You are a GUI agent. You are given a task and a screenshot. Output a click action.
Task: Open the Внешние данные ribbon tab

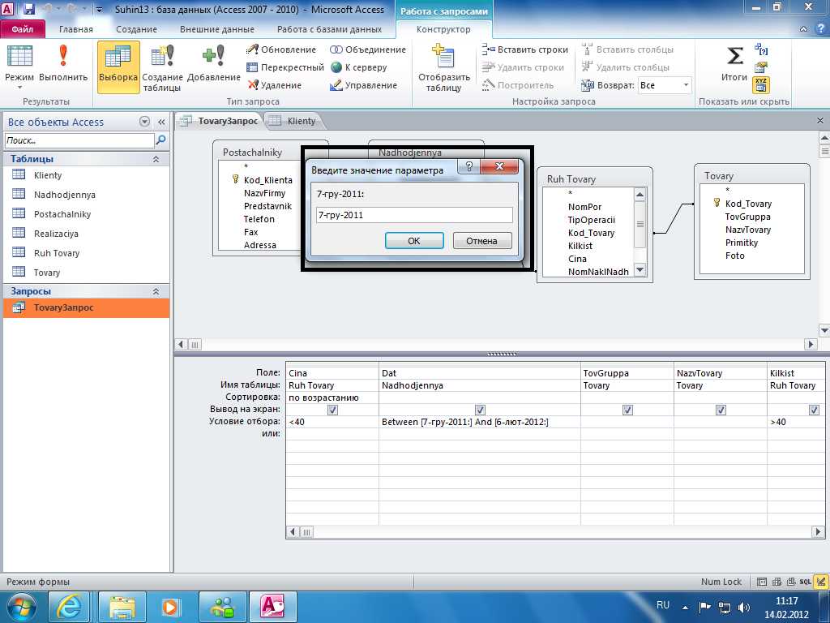coord(217,29)
